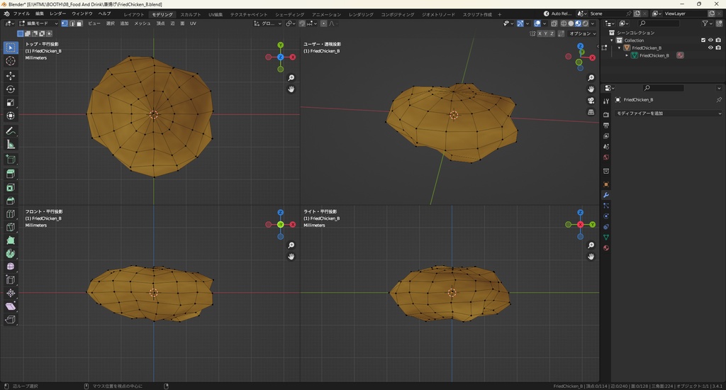Viewport: 726px width, 390px height.
Task: Select the Move tool in left toolbar
Action: (x=11, y=75)
